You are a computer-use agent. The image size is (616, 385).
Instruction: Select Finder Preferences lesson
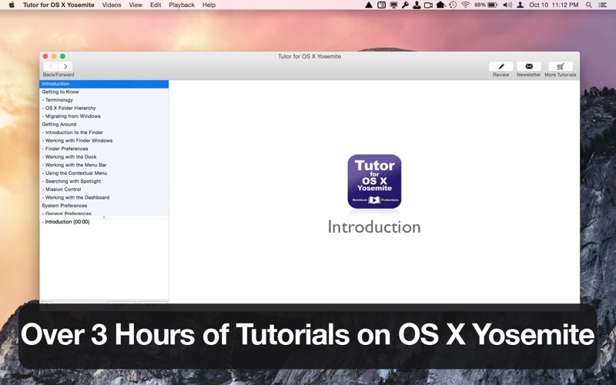pyautogui.click(x=104, y=149)
